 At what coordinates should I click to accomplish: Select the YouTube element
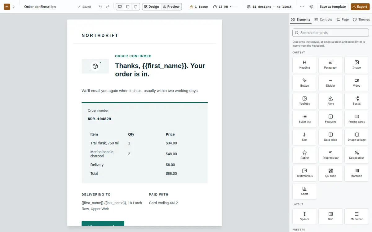(305, 101)
